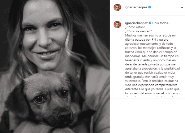The image size is (185, 133).
Task: Click the black-and-white post photo
Action: (x=55, y=66)
